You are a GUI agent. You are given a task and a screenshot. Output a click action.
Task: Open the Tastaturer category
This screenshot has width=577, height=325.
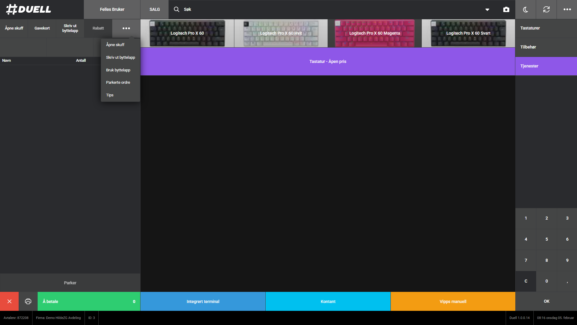[546, 28]
